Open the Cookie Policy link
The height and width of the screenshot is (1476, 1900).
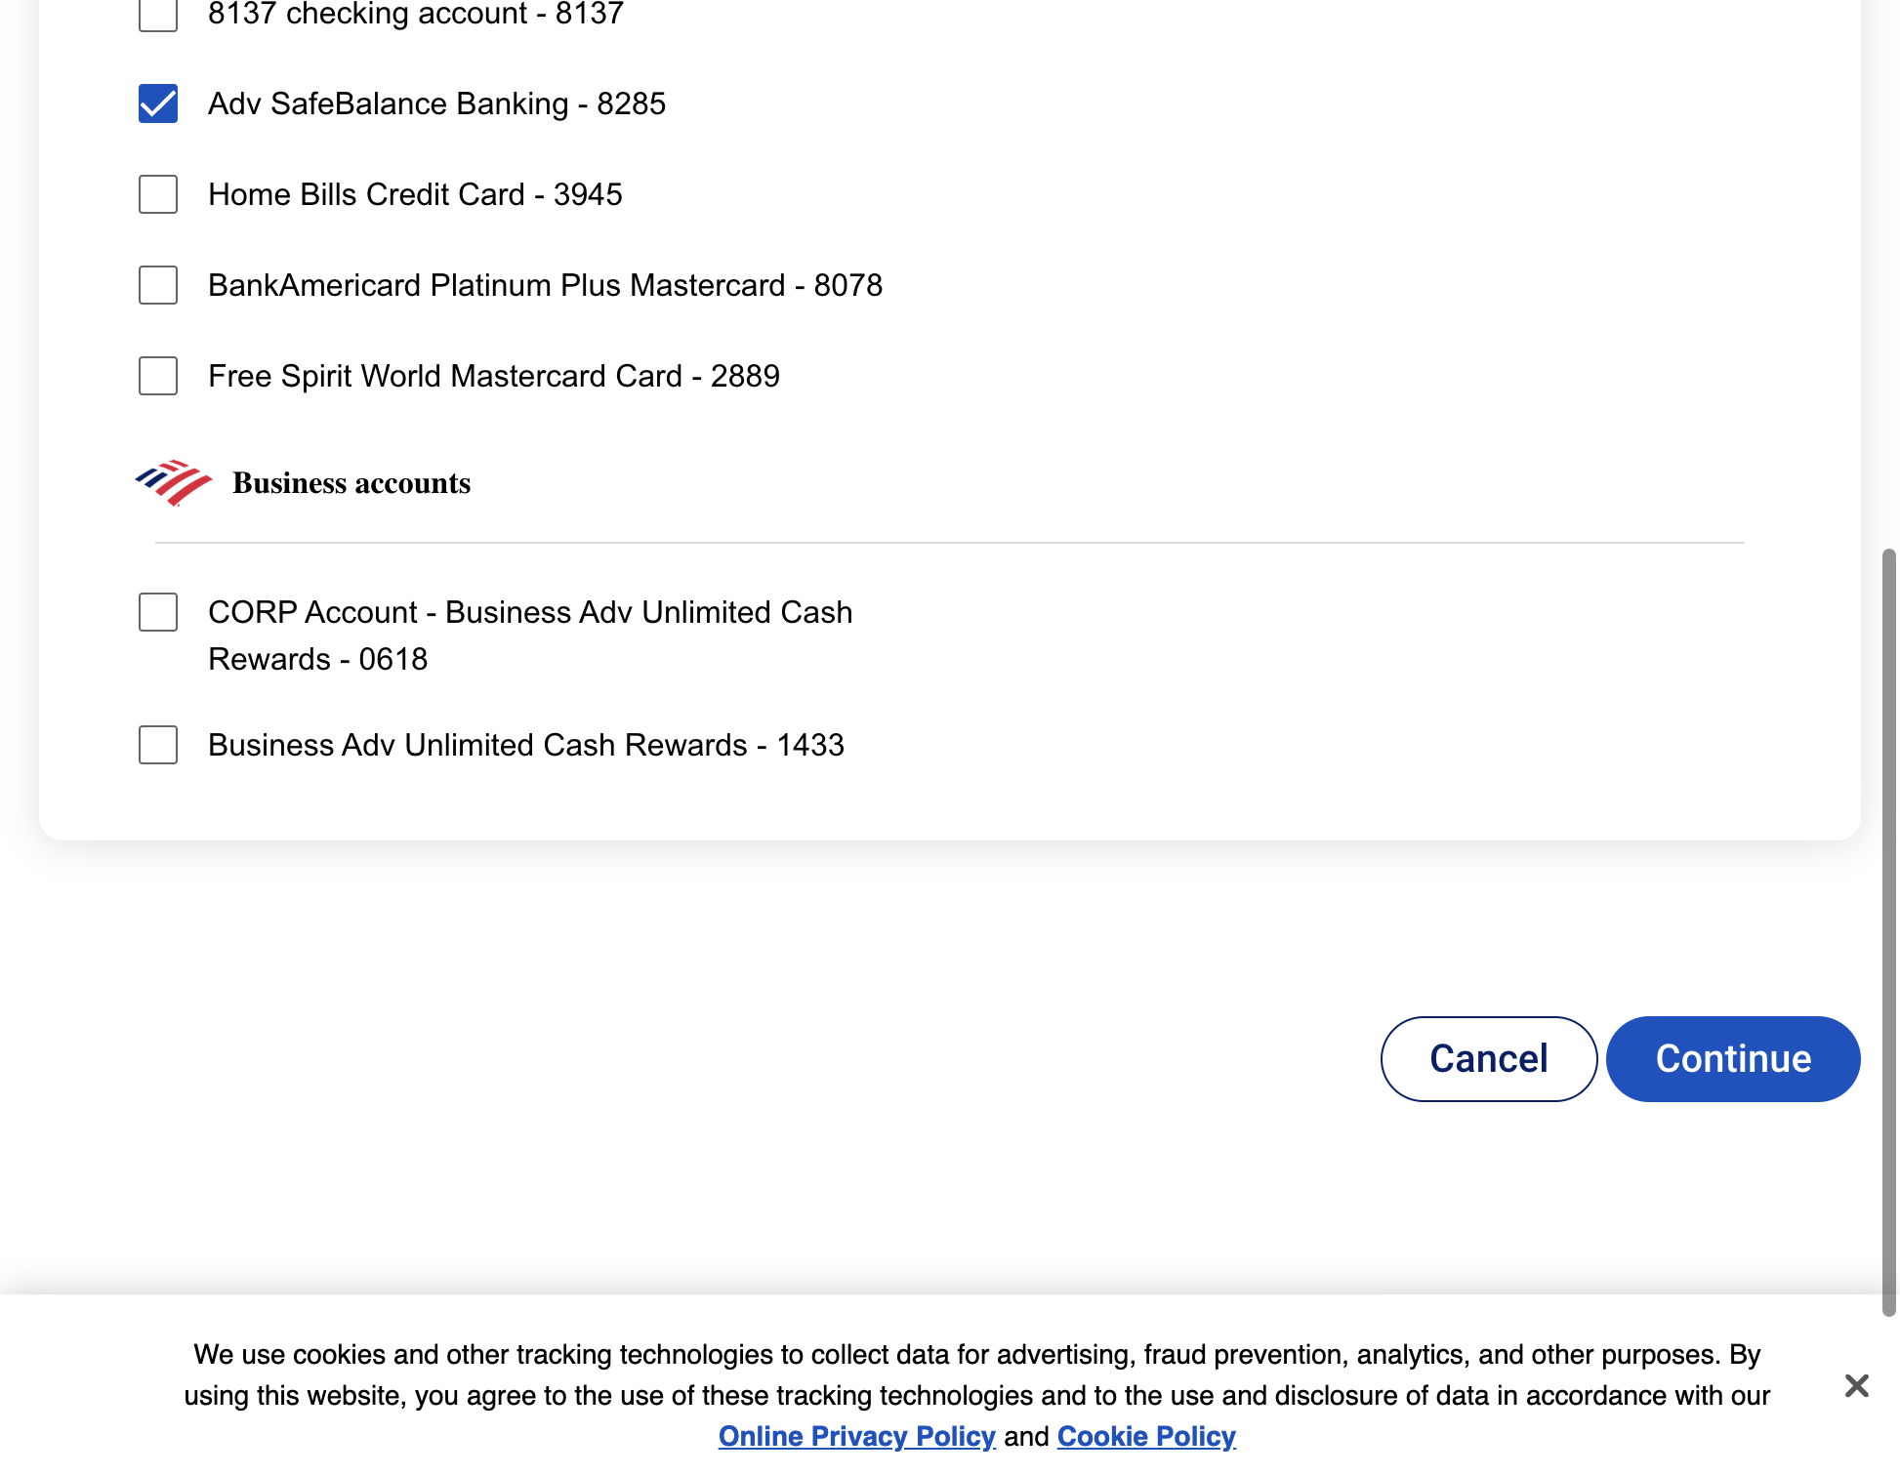[x=1146, y=1436]
